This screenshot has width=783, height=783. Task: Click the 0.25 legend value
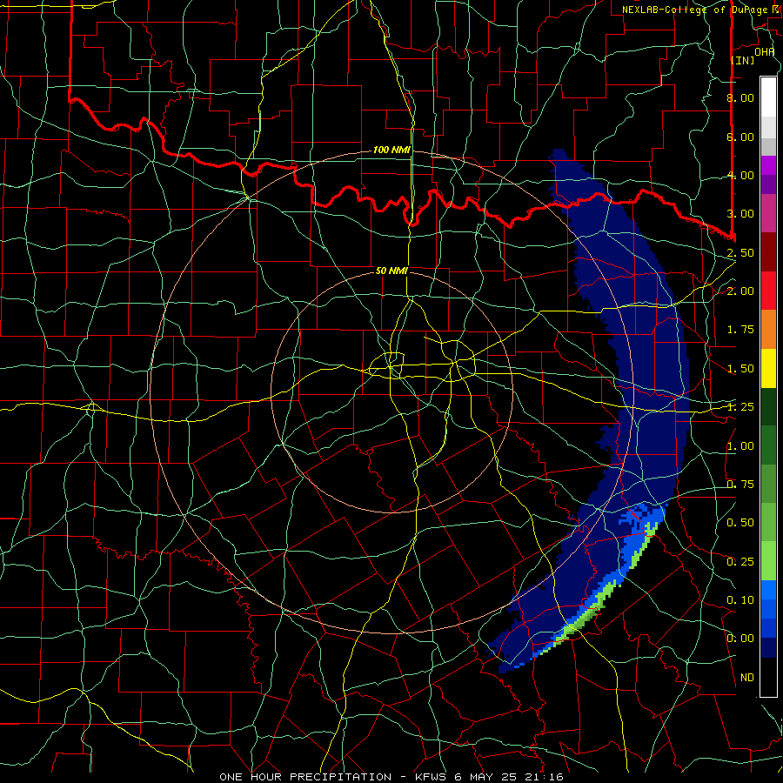coord(740,562)
